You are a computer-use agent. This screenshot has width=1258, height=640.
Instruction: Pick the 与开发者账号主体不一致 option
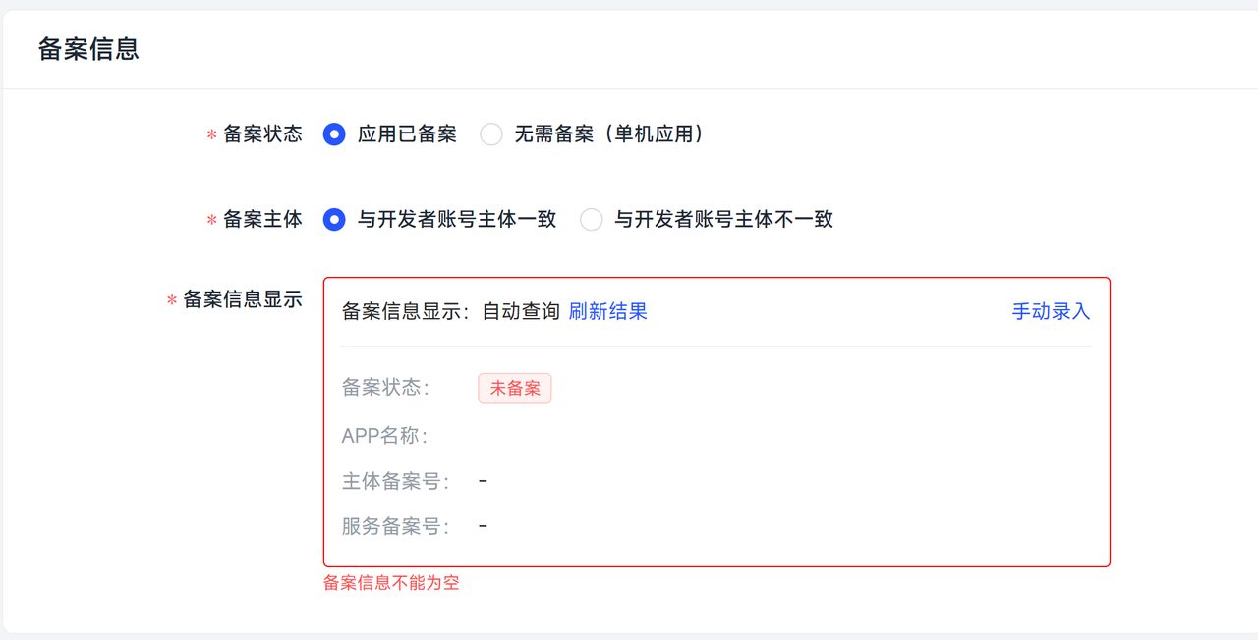pyautogui.click(x=591, y=220)
